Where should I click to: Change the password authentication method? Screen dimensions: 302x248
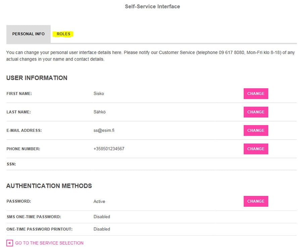(256, 201)
